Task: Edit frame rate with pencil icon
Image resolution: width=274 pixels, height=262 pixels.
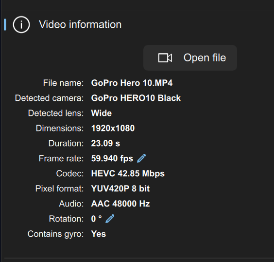Action: 141,158
